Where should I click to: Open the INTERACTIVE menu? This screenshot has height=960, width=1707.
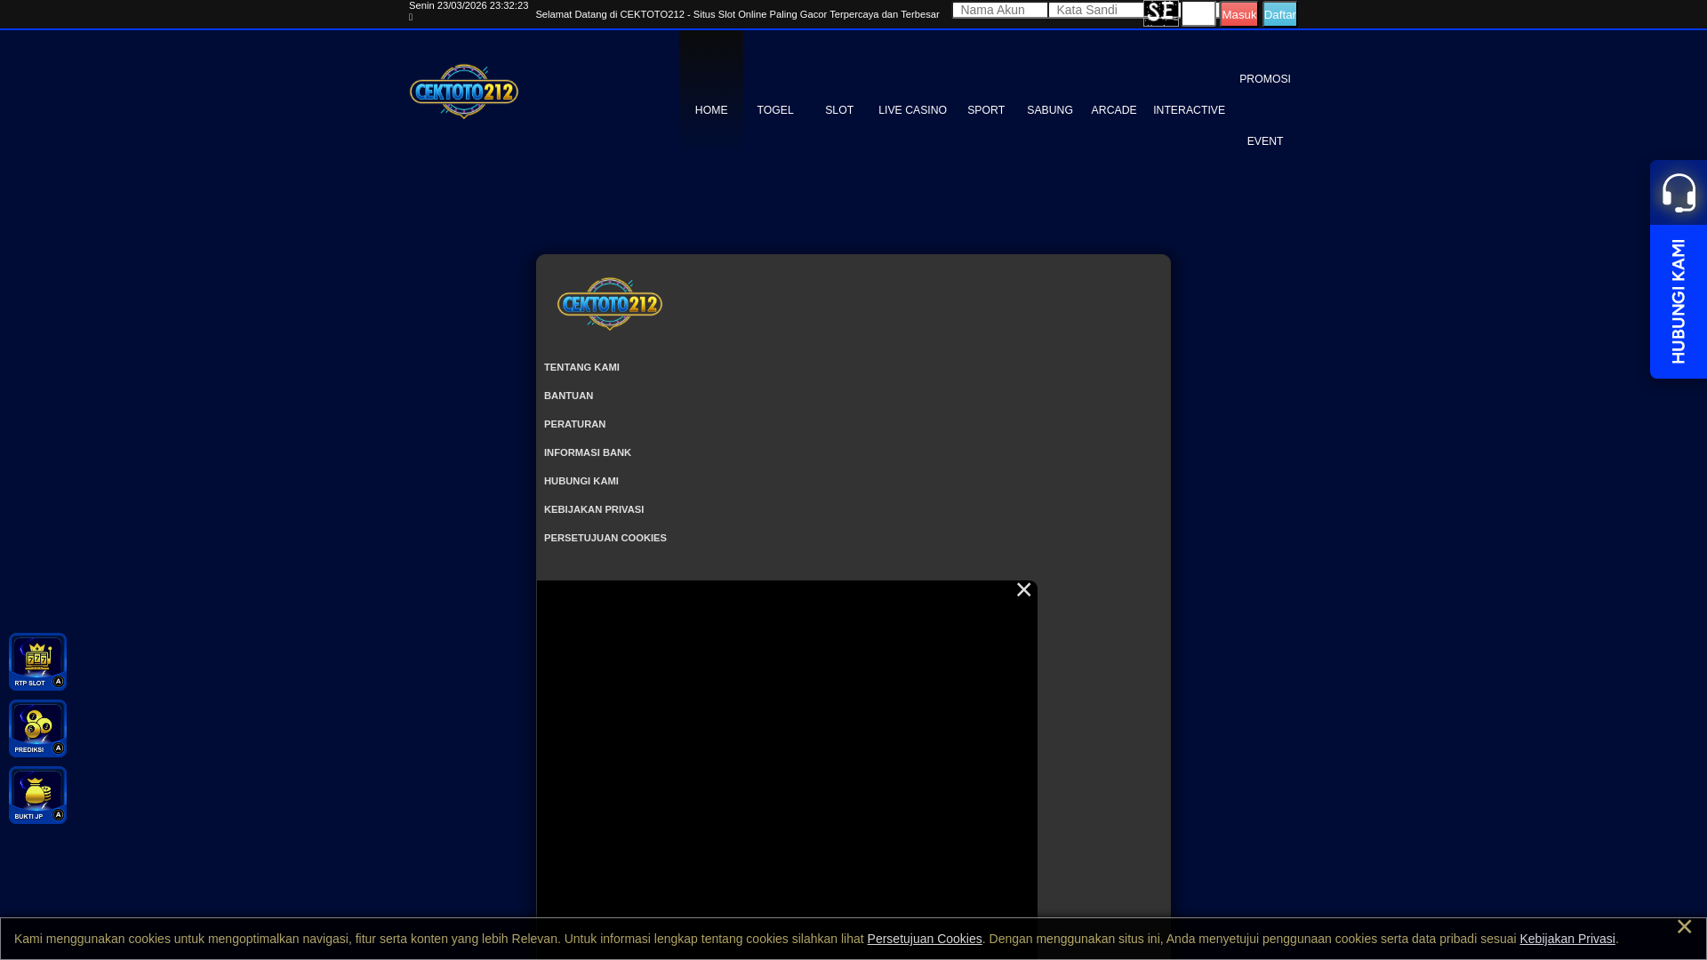tap(1189, 110)
